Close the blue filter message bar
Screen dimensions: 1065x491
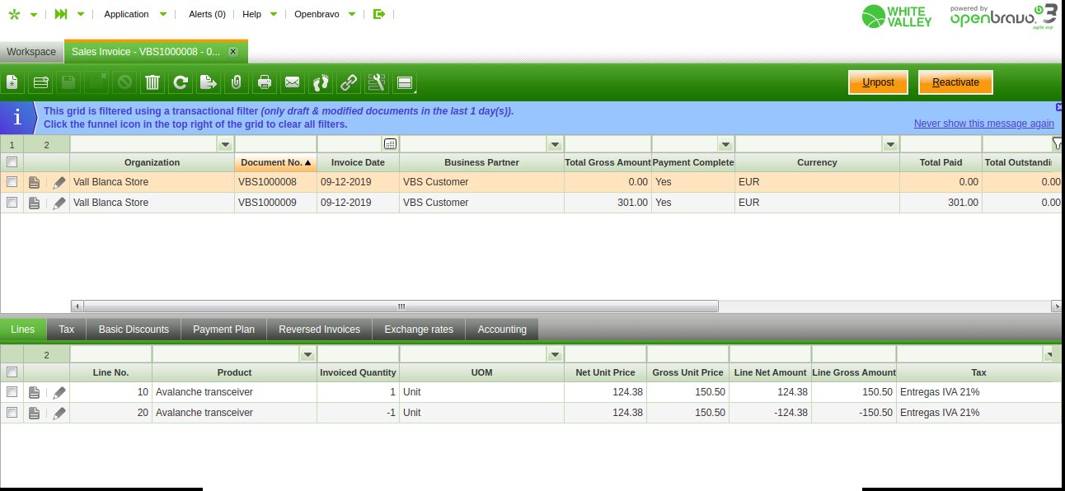click(x=1060, y=107)
